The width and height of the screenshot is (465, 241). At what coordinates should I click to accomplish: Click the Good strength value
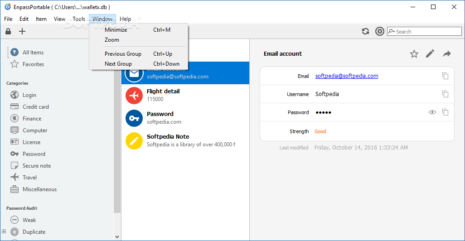(x=320, y=131)
